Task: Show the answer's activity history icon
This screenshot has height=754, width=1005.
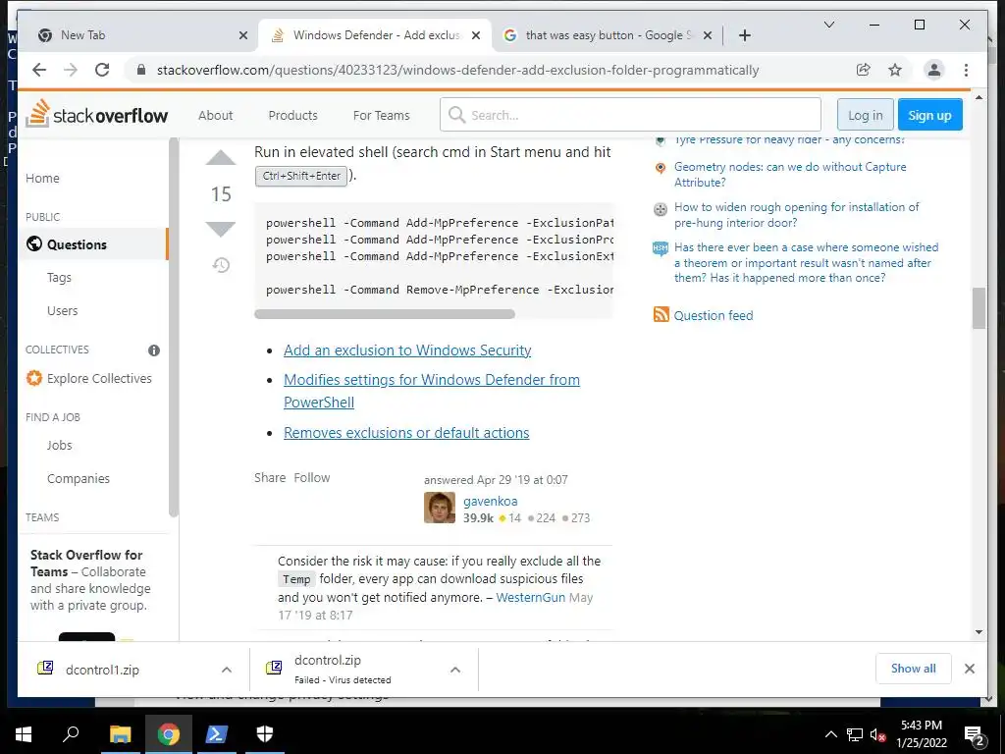Action: [221, 265]
